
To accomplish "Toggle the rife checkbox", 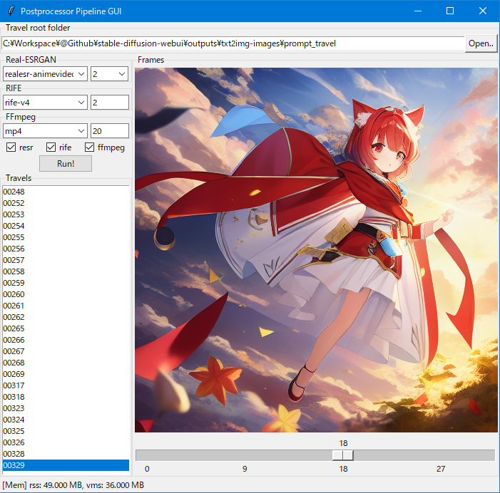I will [x=51, y=147].
